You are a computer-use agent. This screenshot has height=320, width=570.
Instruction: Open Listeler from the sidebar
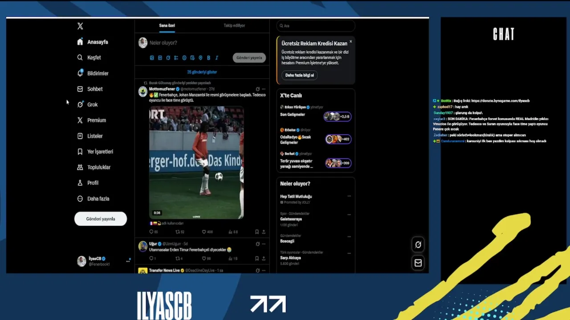[x=90, y=136]
